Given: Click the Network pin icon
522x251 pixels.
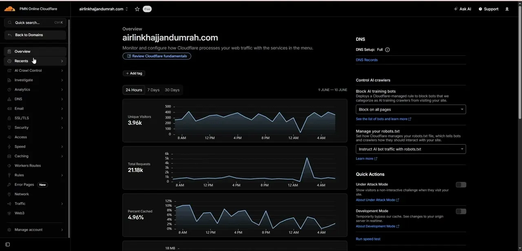Looking at the screenshot, I should click(x=9, y=194).
